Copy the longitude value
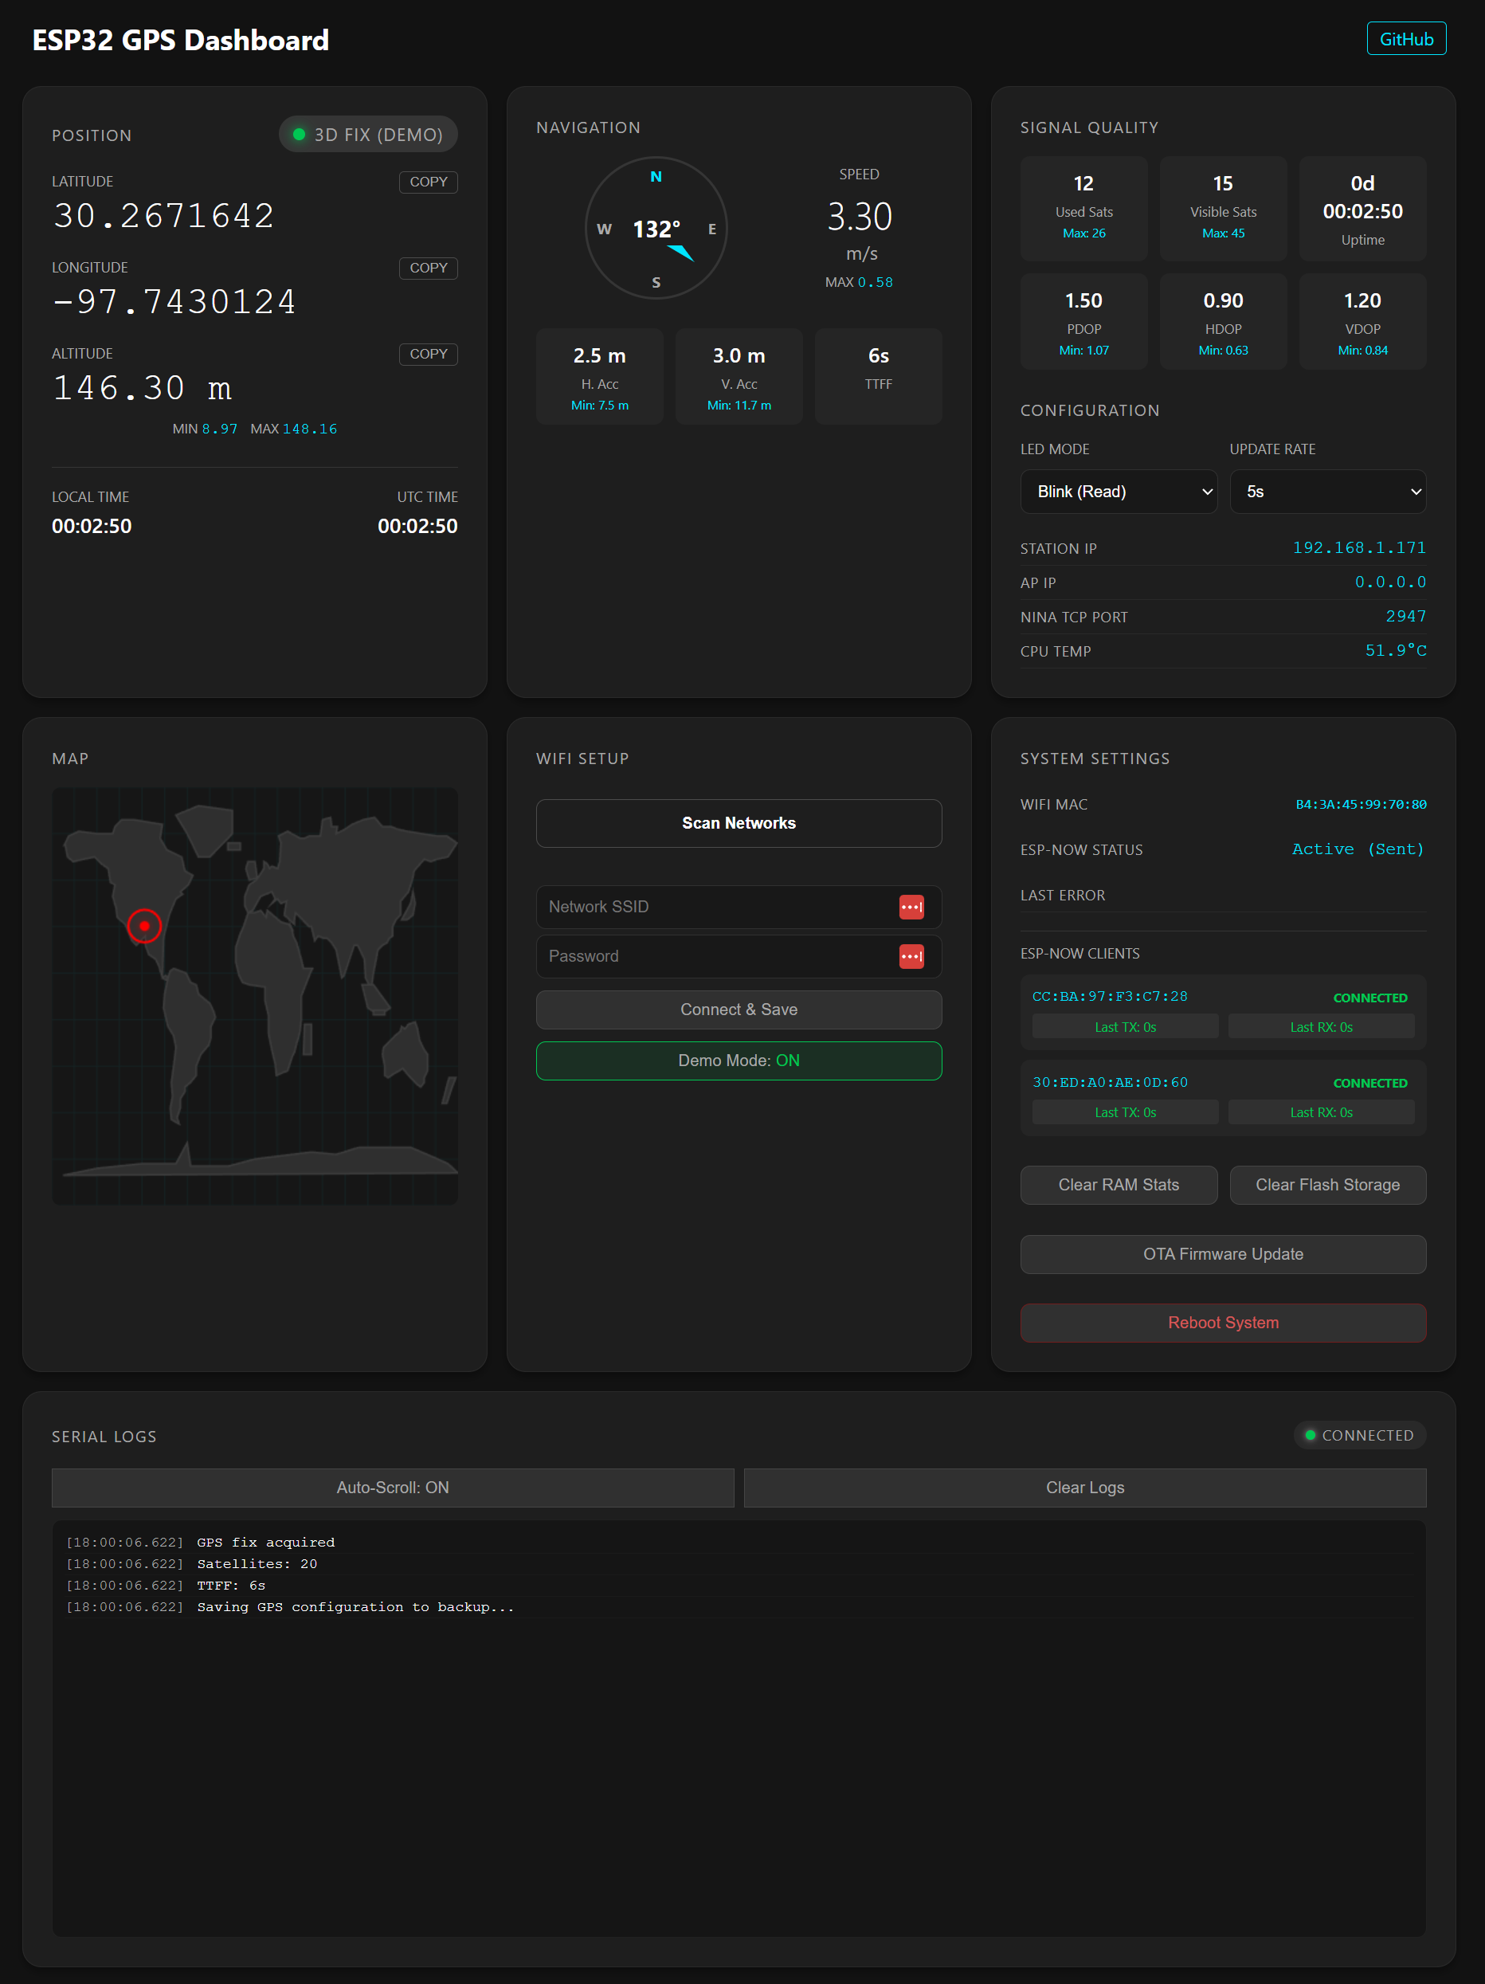Screen dimensions: 1485x1984 click(x=428, y=269)
